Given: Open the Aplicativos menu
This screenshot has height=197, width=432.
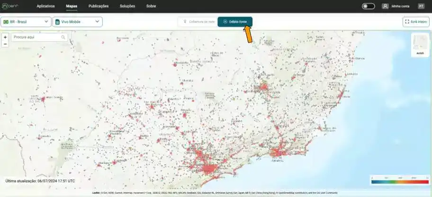Looking at the screenshot, I should click(46, 6).
